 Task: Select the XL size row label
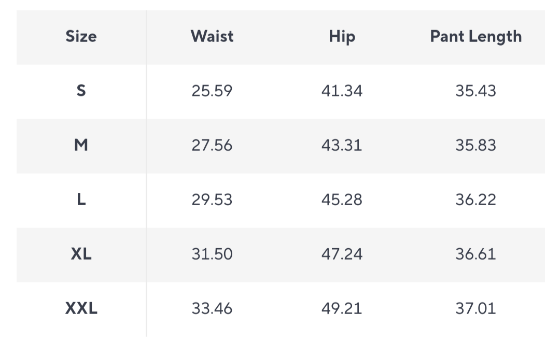tap(81, 254)
